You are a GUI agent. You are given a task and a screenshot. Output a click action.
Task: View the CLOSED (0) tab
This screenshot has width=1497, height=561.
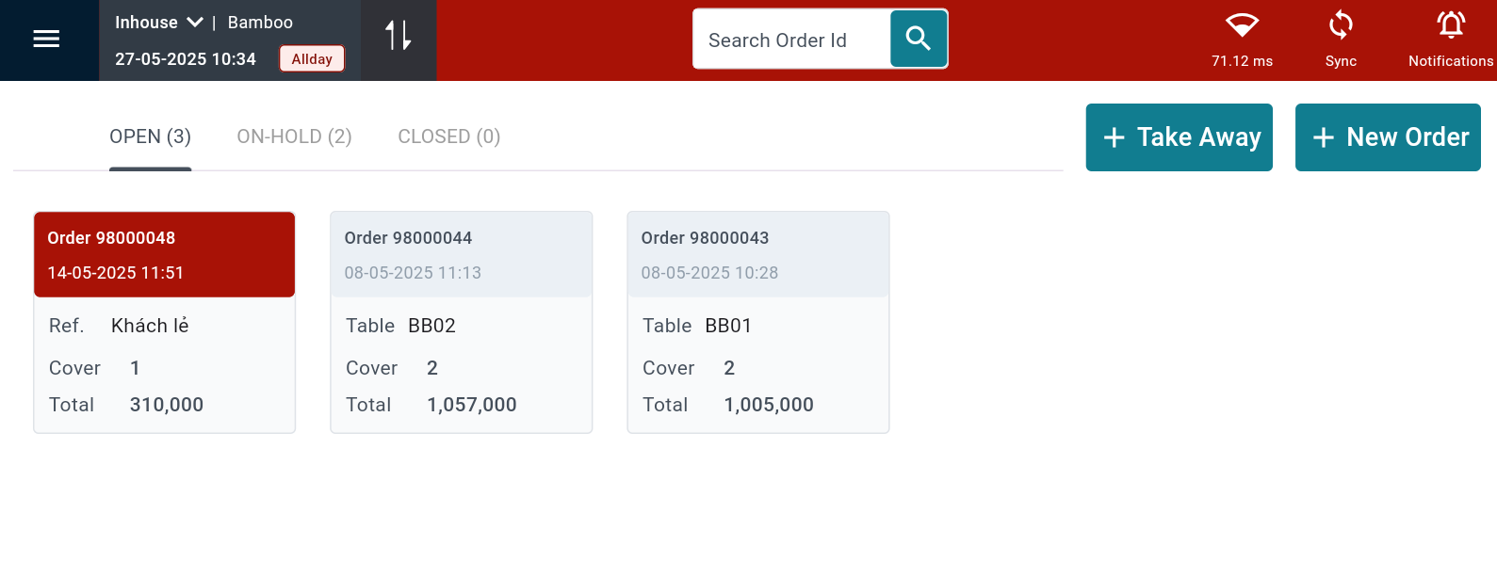448,137
